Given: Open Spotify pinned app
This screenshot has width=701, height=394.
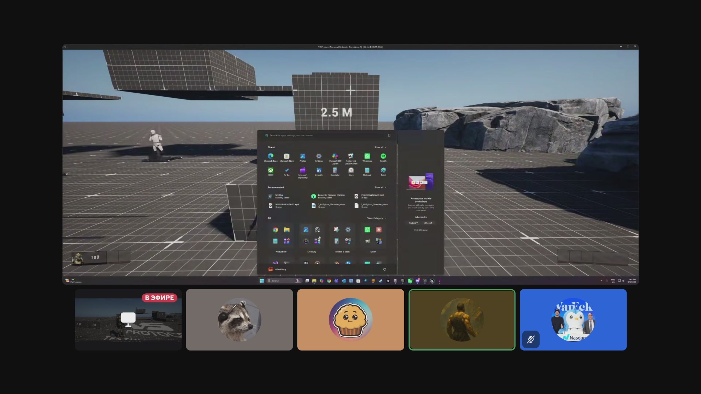Looking at the screenshot, I should (x=383, y=158).
